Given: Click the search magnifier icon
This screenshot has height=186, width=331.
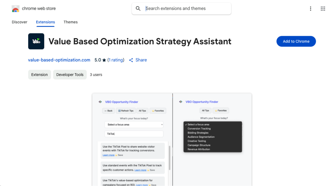Looking at the screenshot, I should point(138,9).
